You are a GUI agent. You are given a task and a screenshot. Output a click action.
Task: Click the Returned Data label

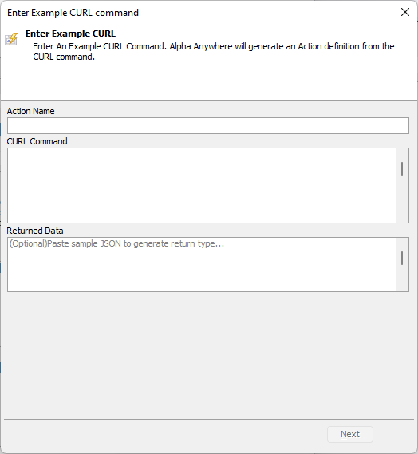(35, 231)
